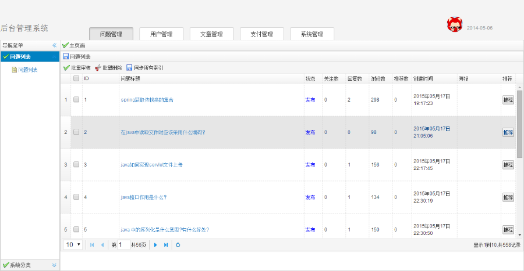Open the 支付管理 tab

pyautogui.click(x=261, y=34)
